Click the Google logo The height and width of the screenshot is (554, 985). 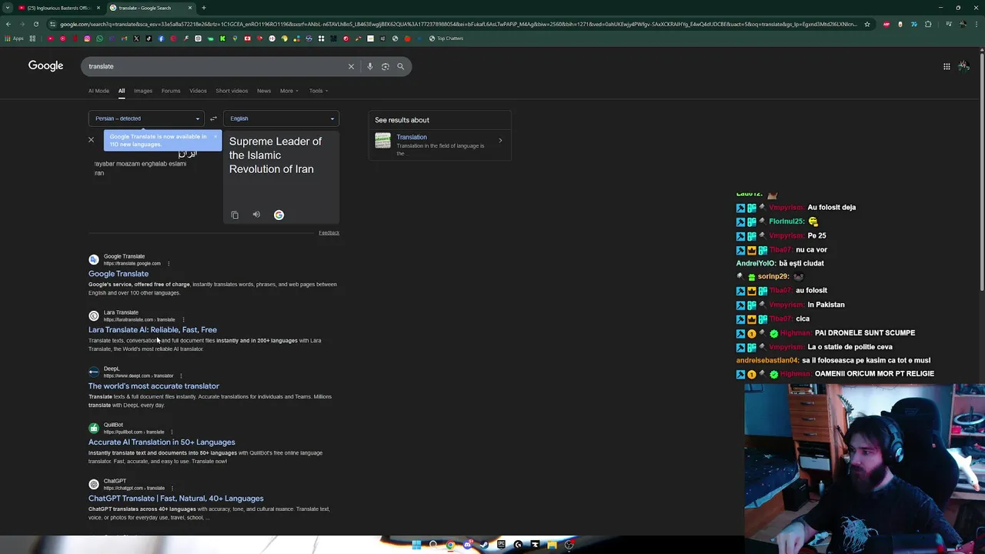pos(46,66)
